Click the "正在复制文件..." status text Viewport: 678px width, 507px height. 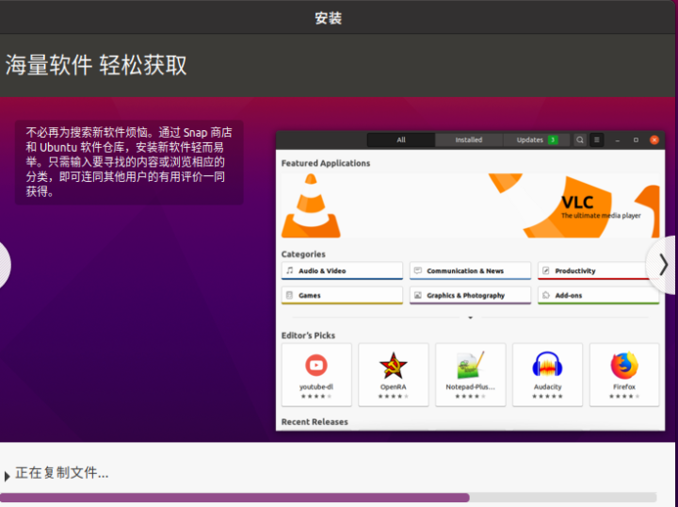62,473
